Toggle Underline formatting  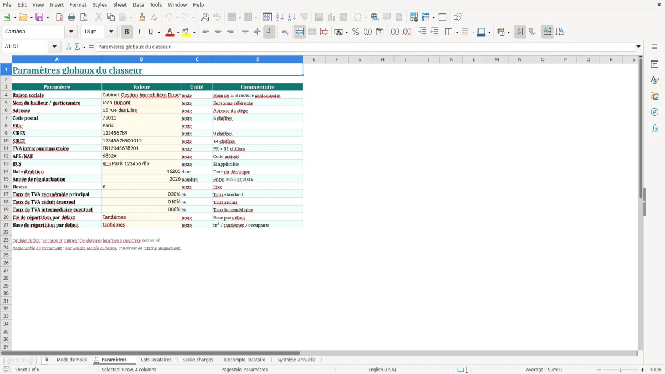pos(150,32)
